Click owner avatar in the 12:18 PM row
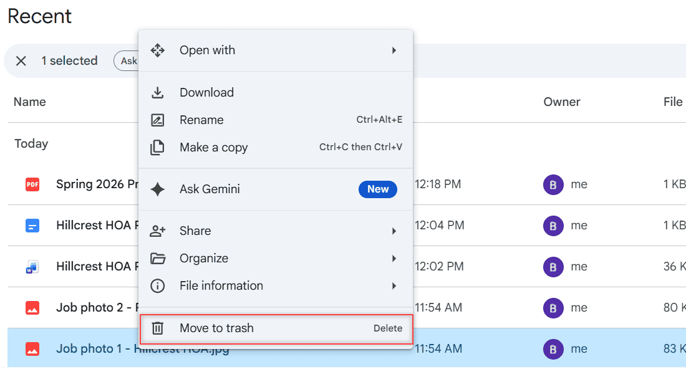The image size is (686, 377). (553, 184)
